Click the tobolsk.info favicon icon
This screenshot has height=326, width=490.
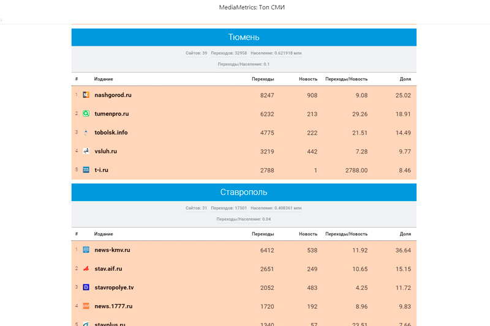(86, 133)
